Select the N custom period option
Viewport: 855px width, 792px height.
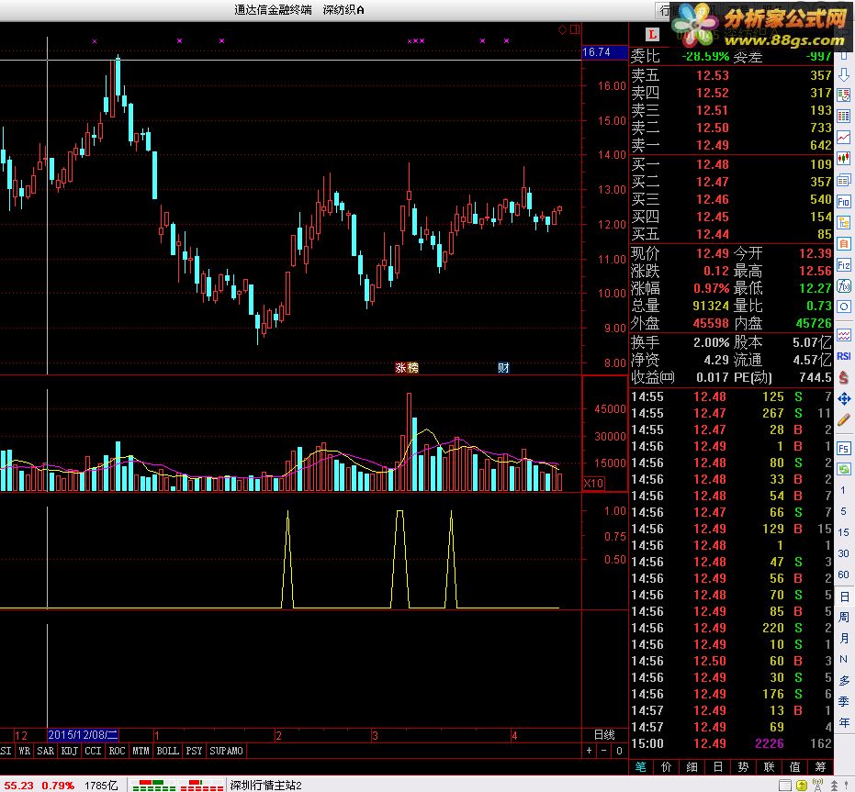click(844, 659)
